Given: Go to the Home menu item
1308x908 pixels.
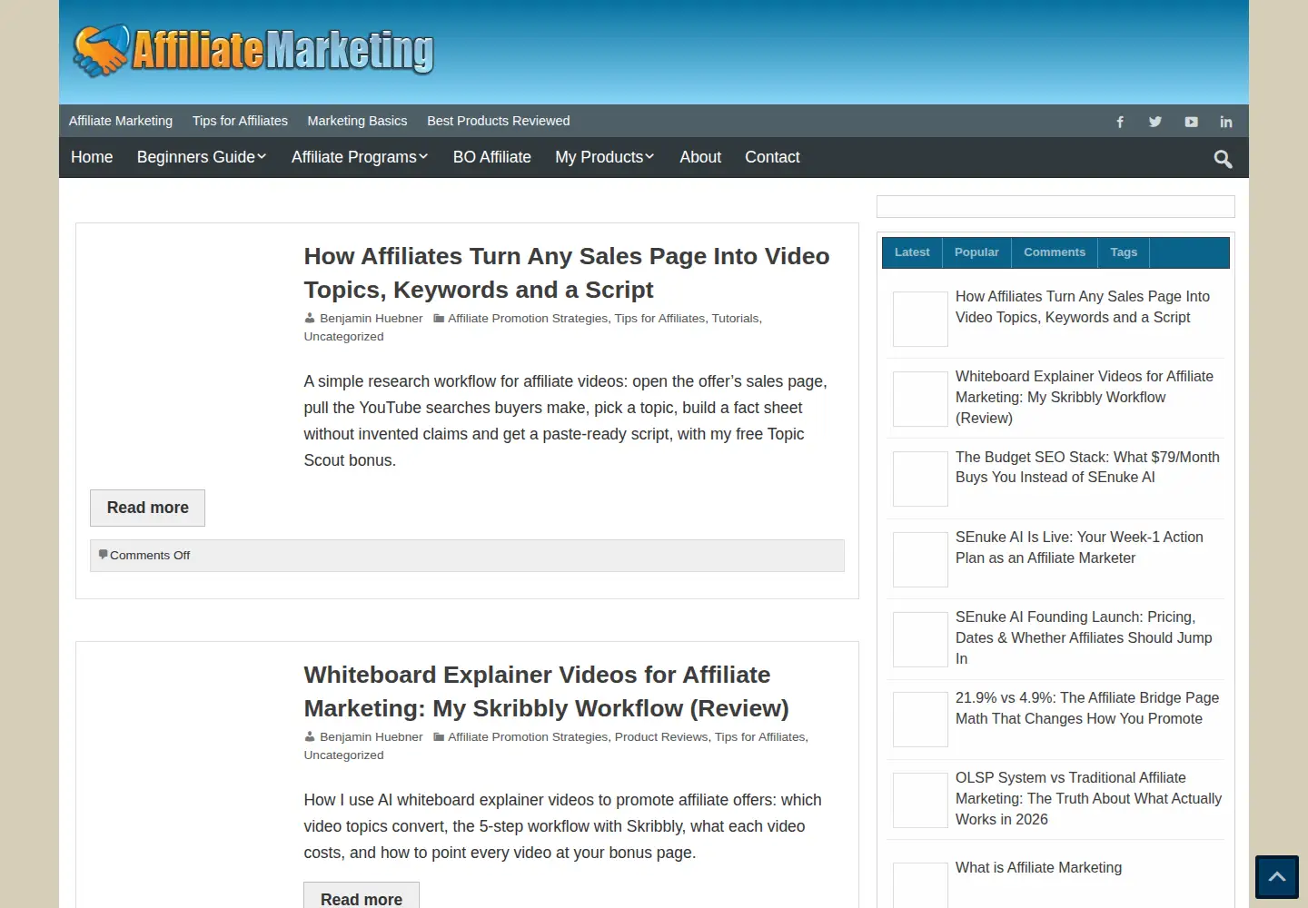Looking at the screenshot, I should (92, 157).
